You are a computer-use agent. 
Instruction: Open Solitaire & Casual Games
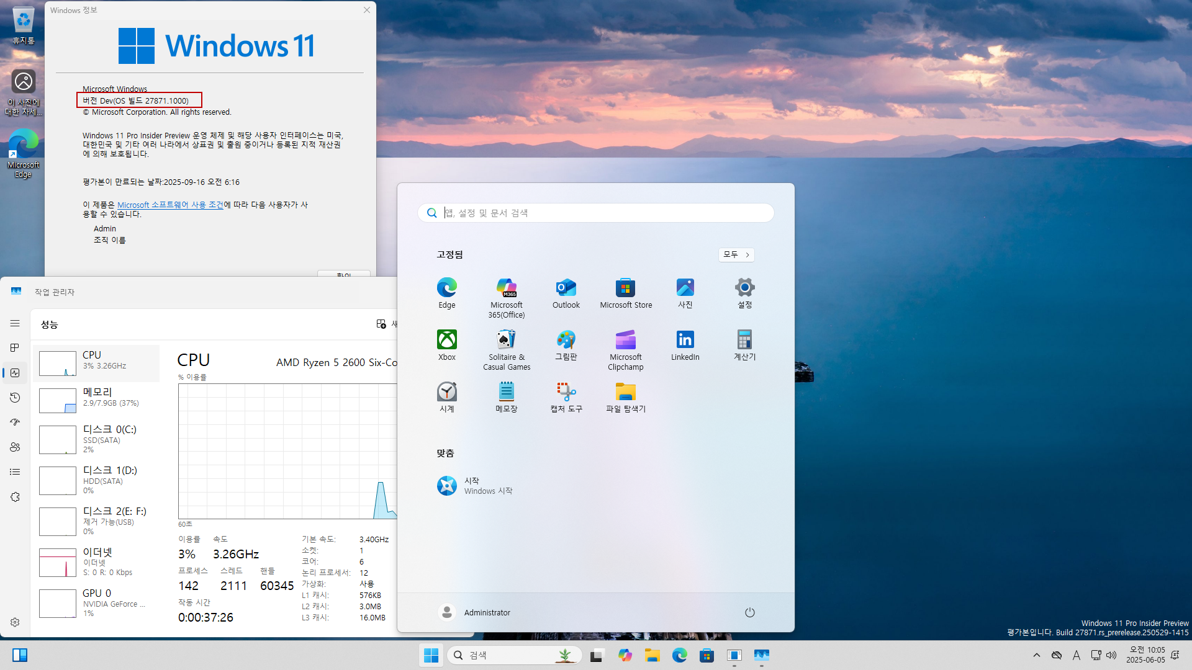click(507, 351)
